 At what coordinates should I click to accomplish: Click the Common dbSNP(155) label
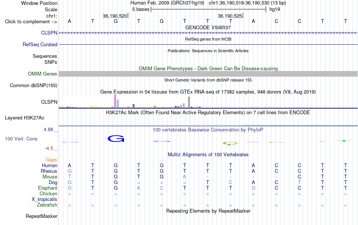[34, 86]
